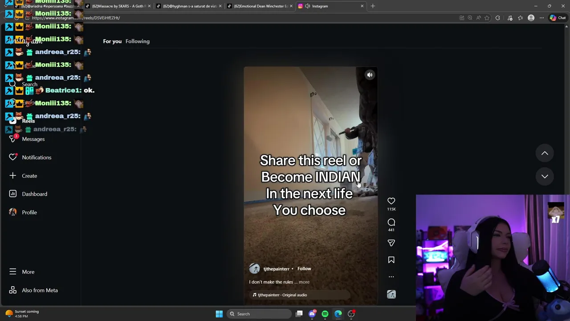This screenshot has height=321, width=570.
Task: Open Profile in Instagram sidebar
Action: coord(29,212)
